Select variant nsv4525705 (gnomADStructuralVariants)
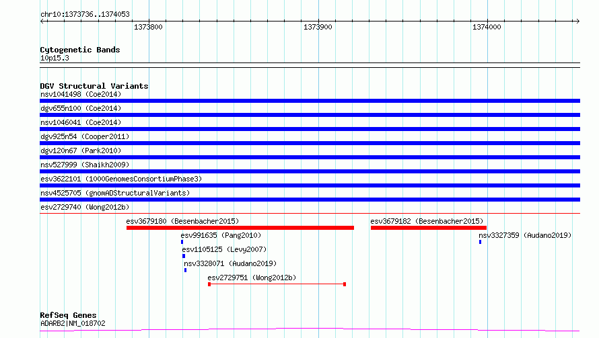Viewport: 599px width, 338px height. [115, 193]
